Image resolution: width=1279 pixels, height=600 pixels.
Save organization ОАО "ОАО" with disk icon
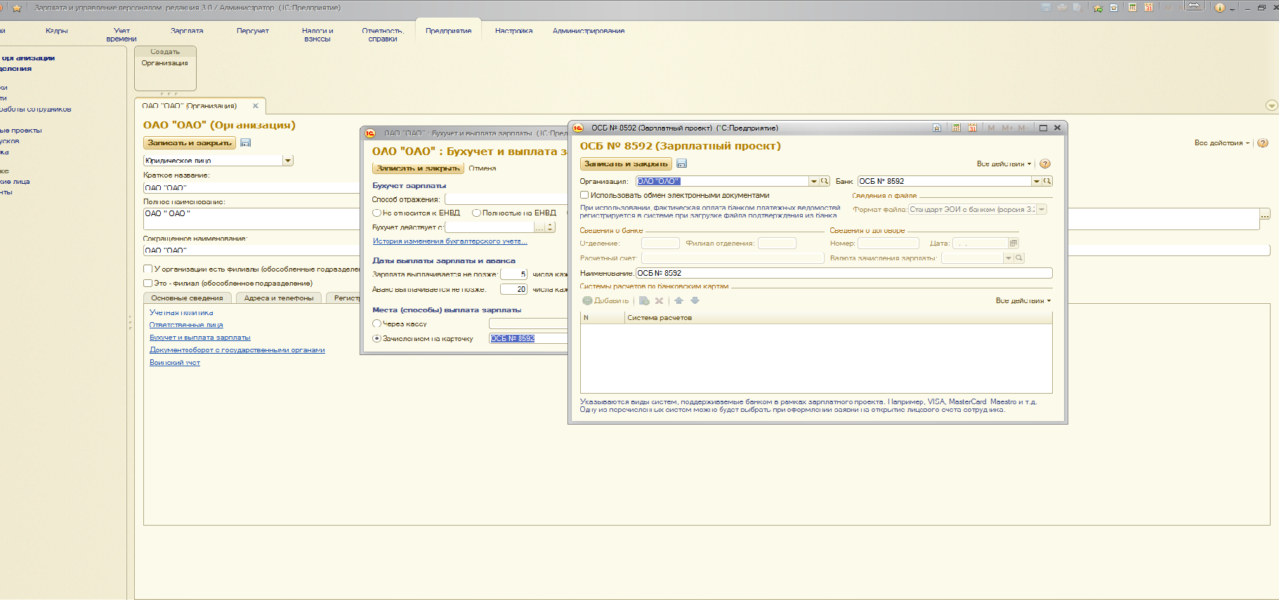[x=246, y=142]
